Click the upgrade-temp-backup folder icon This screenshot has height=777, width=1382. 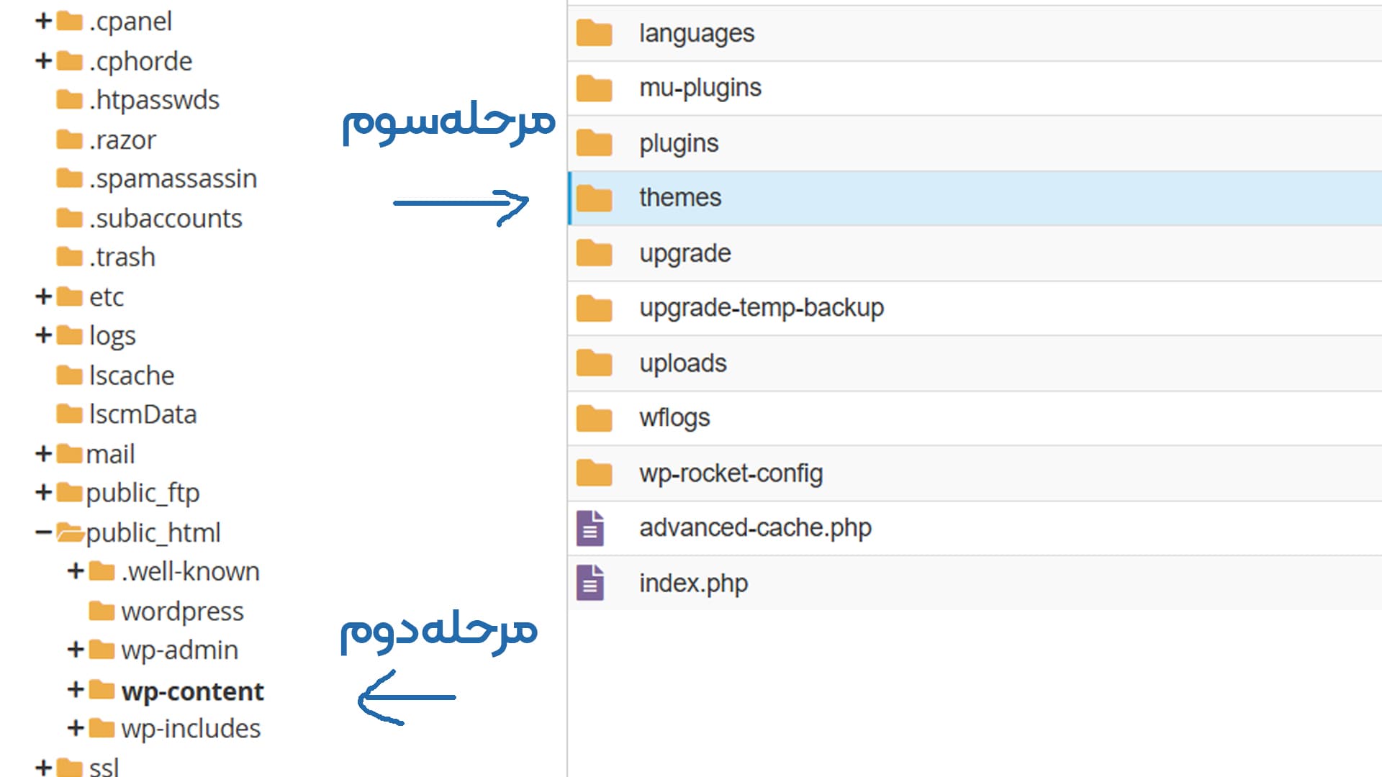tap(594, 308)
